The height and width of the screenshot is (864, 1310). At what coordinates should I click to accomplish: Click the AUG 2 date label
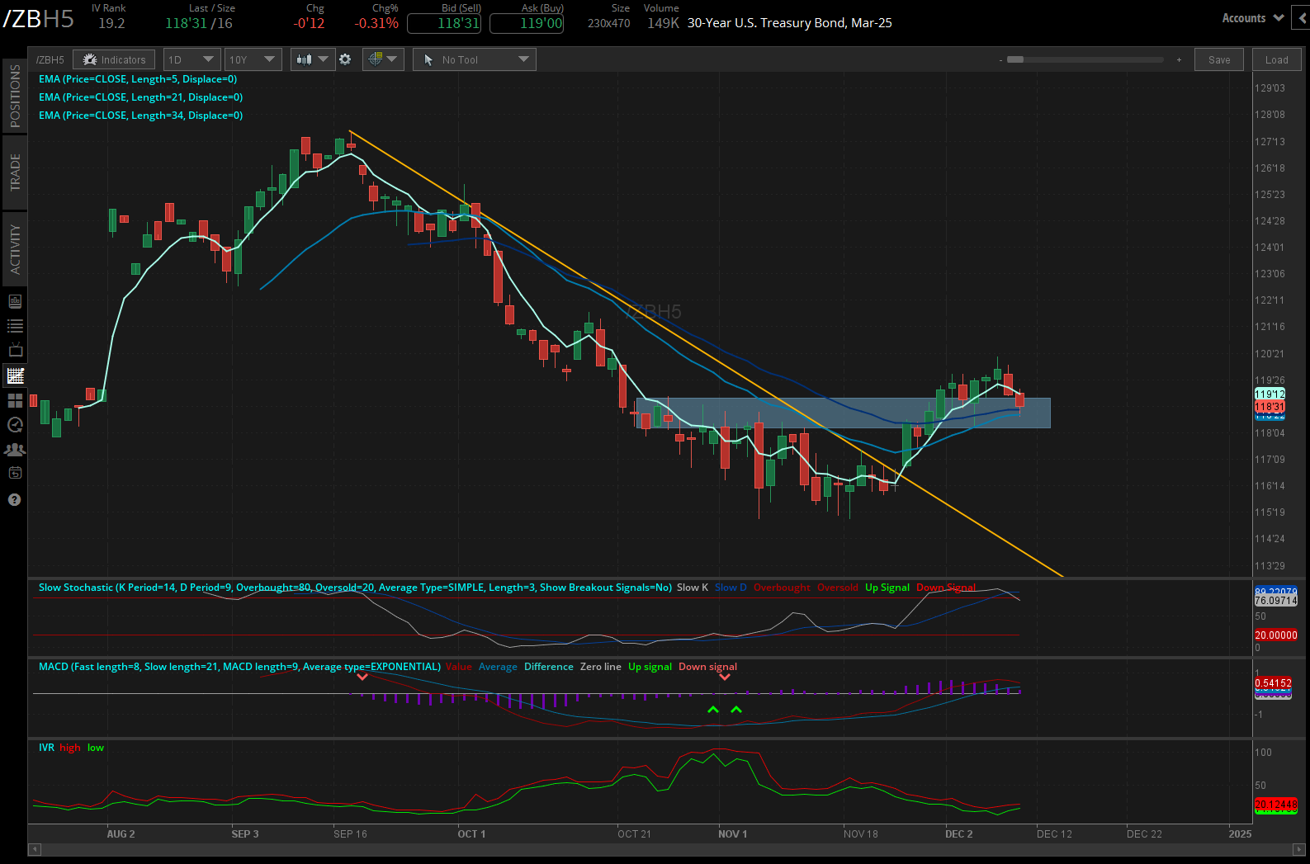121,833
